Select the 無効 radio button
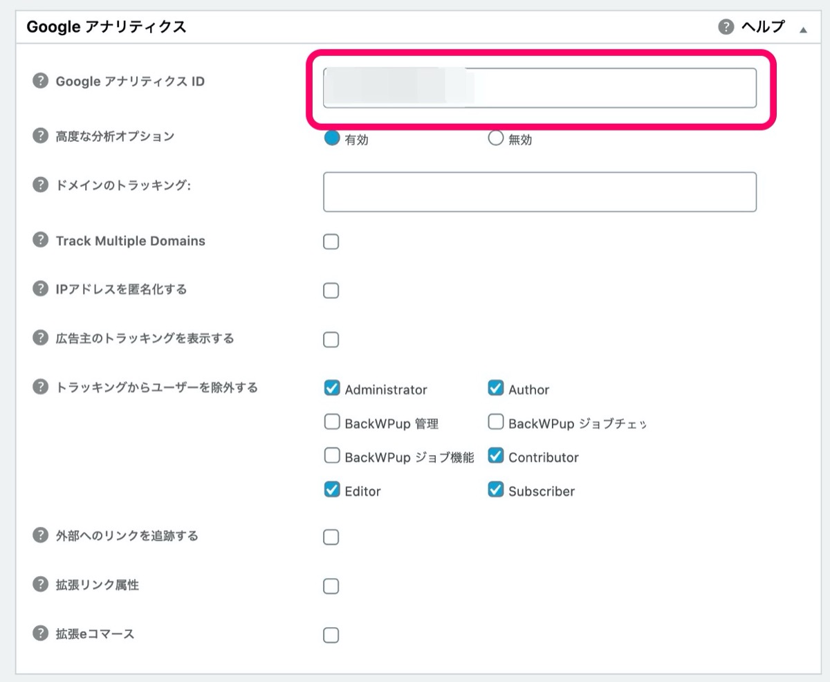 495,138
